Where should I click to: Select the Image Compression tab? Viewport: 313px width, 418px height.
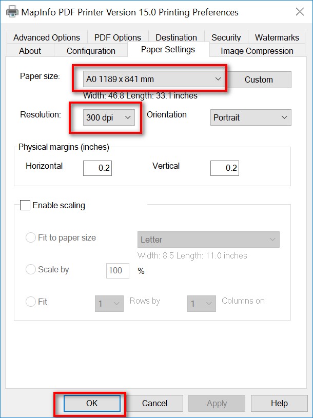[x=257, y=51]
